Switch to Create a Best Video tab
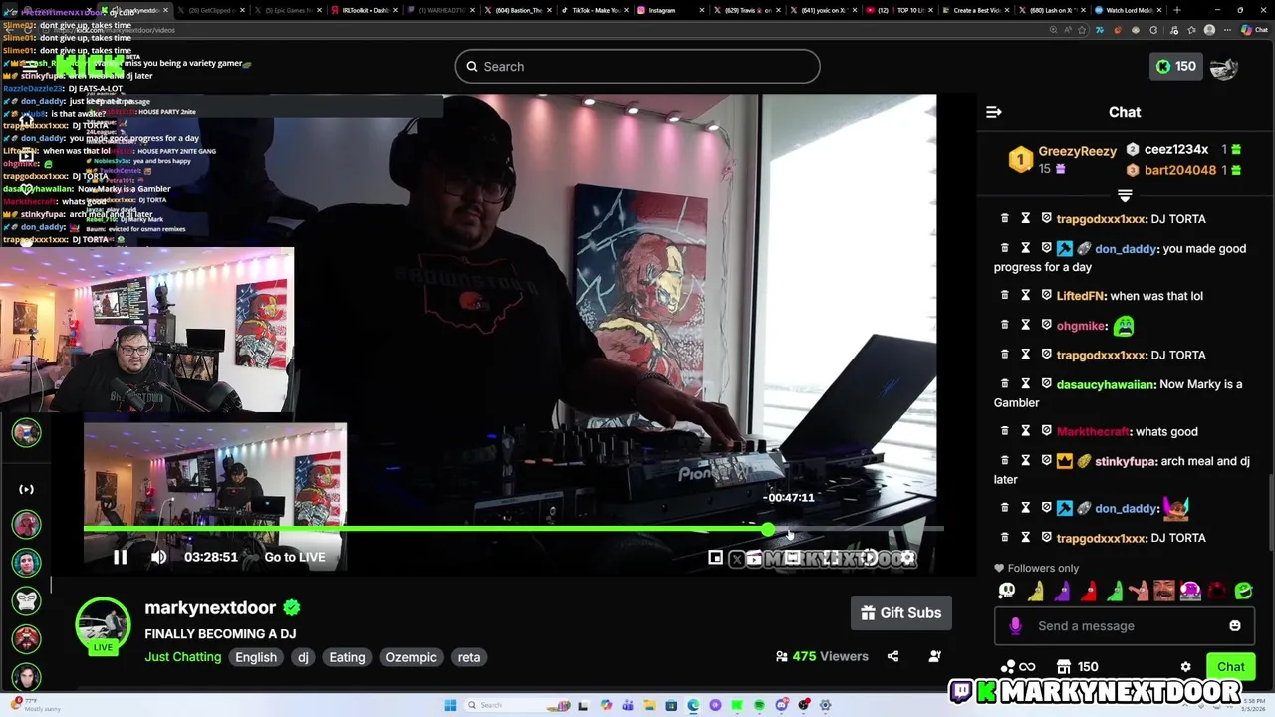Screen dimensions: 1275x717 (975, 10)
